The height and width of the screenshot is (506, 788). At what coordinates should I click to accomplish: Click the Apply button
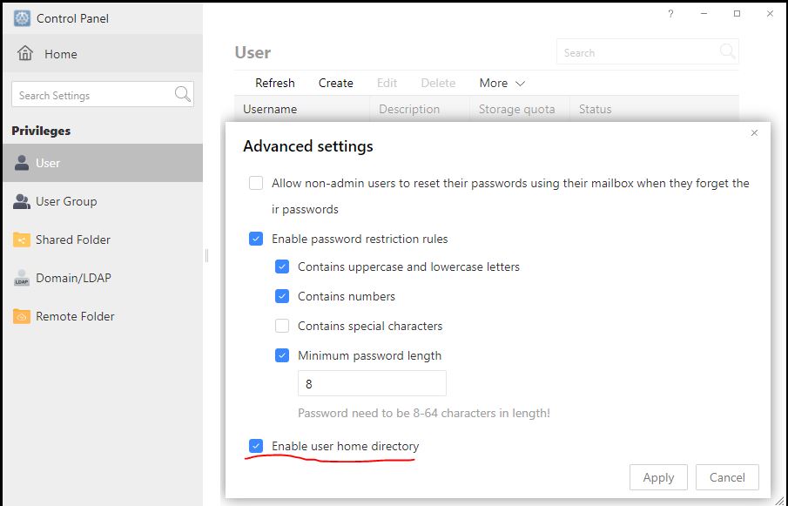coord(658,477)
